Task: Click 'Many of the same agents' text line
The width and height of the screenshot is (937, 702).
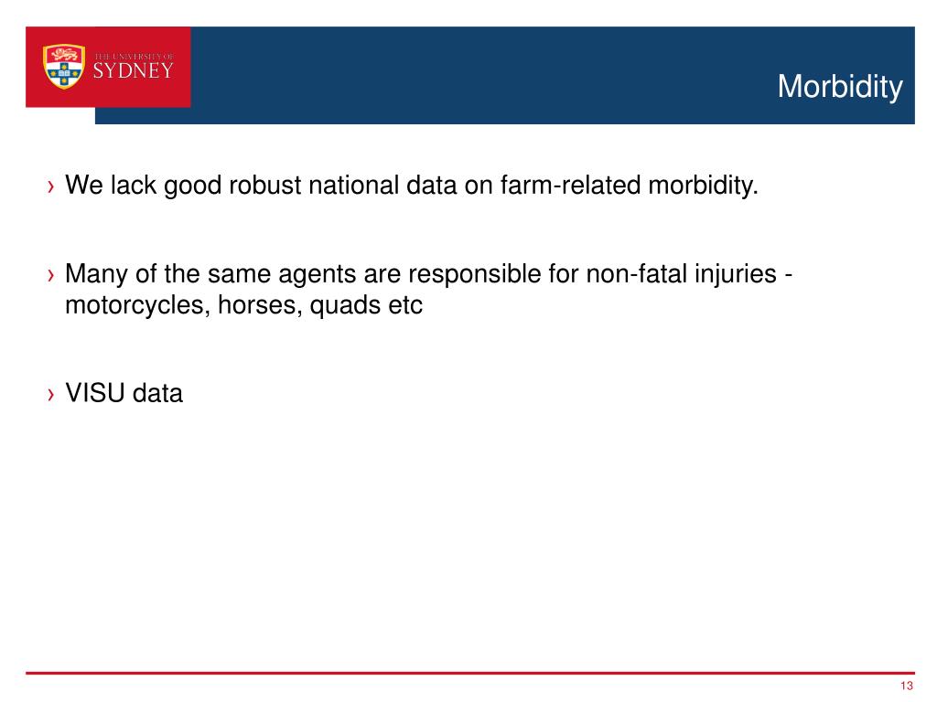Action: point(428,274)
